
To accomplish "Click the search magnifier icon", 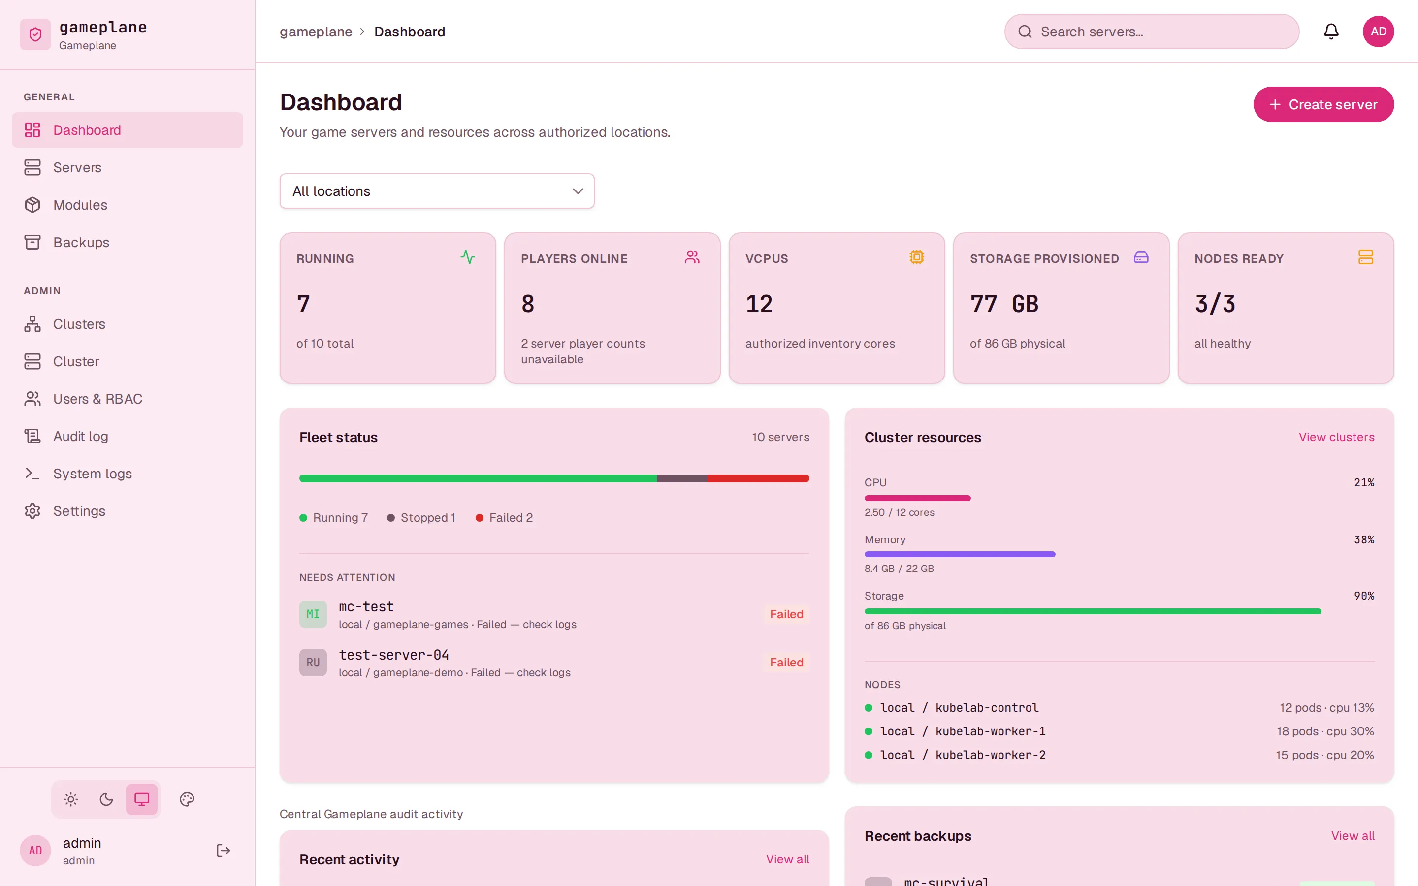I will point(1025,32).
